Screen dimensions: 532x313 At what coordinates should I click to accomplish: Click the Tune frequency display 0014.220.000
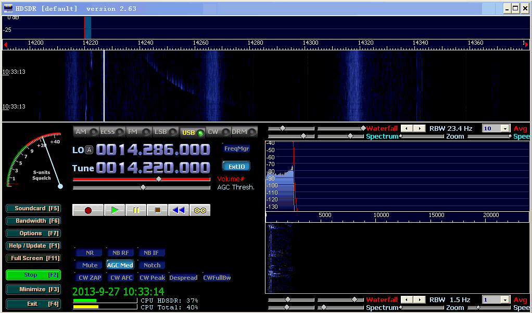(153, 168)
